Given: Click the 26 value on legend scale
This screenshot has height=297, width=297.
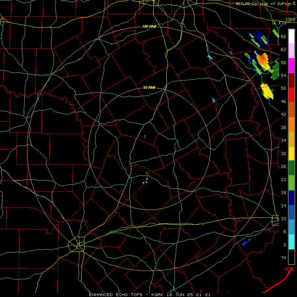Looking at the screenshot, I should coord(283,167).
